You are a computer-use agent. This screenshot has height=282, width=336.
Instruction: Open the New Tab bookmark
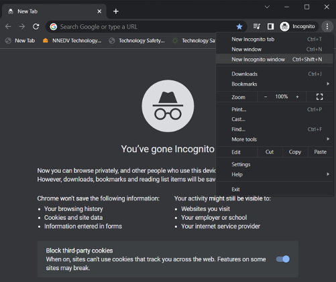(x=20, y=41)
